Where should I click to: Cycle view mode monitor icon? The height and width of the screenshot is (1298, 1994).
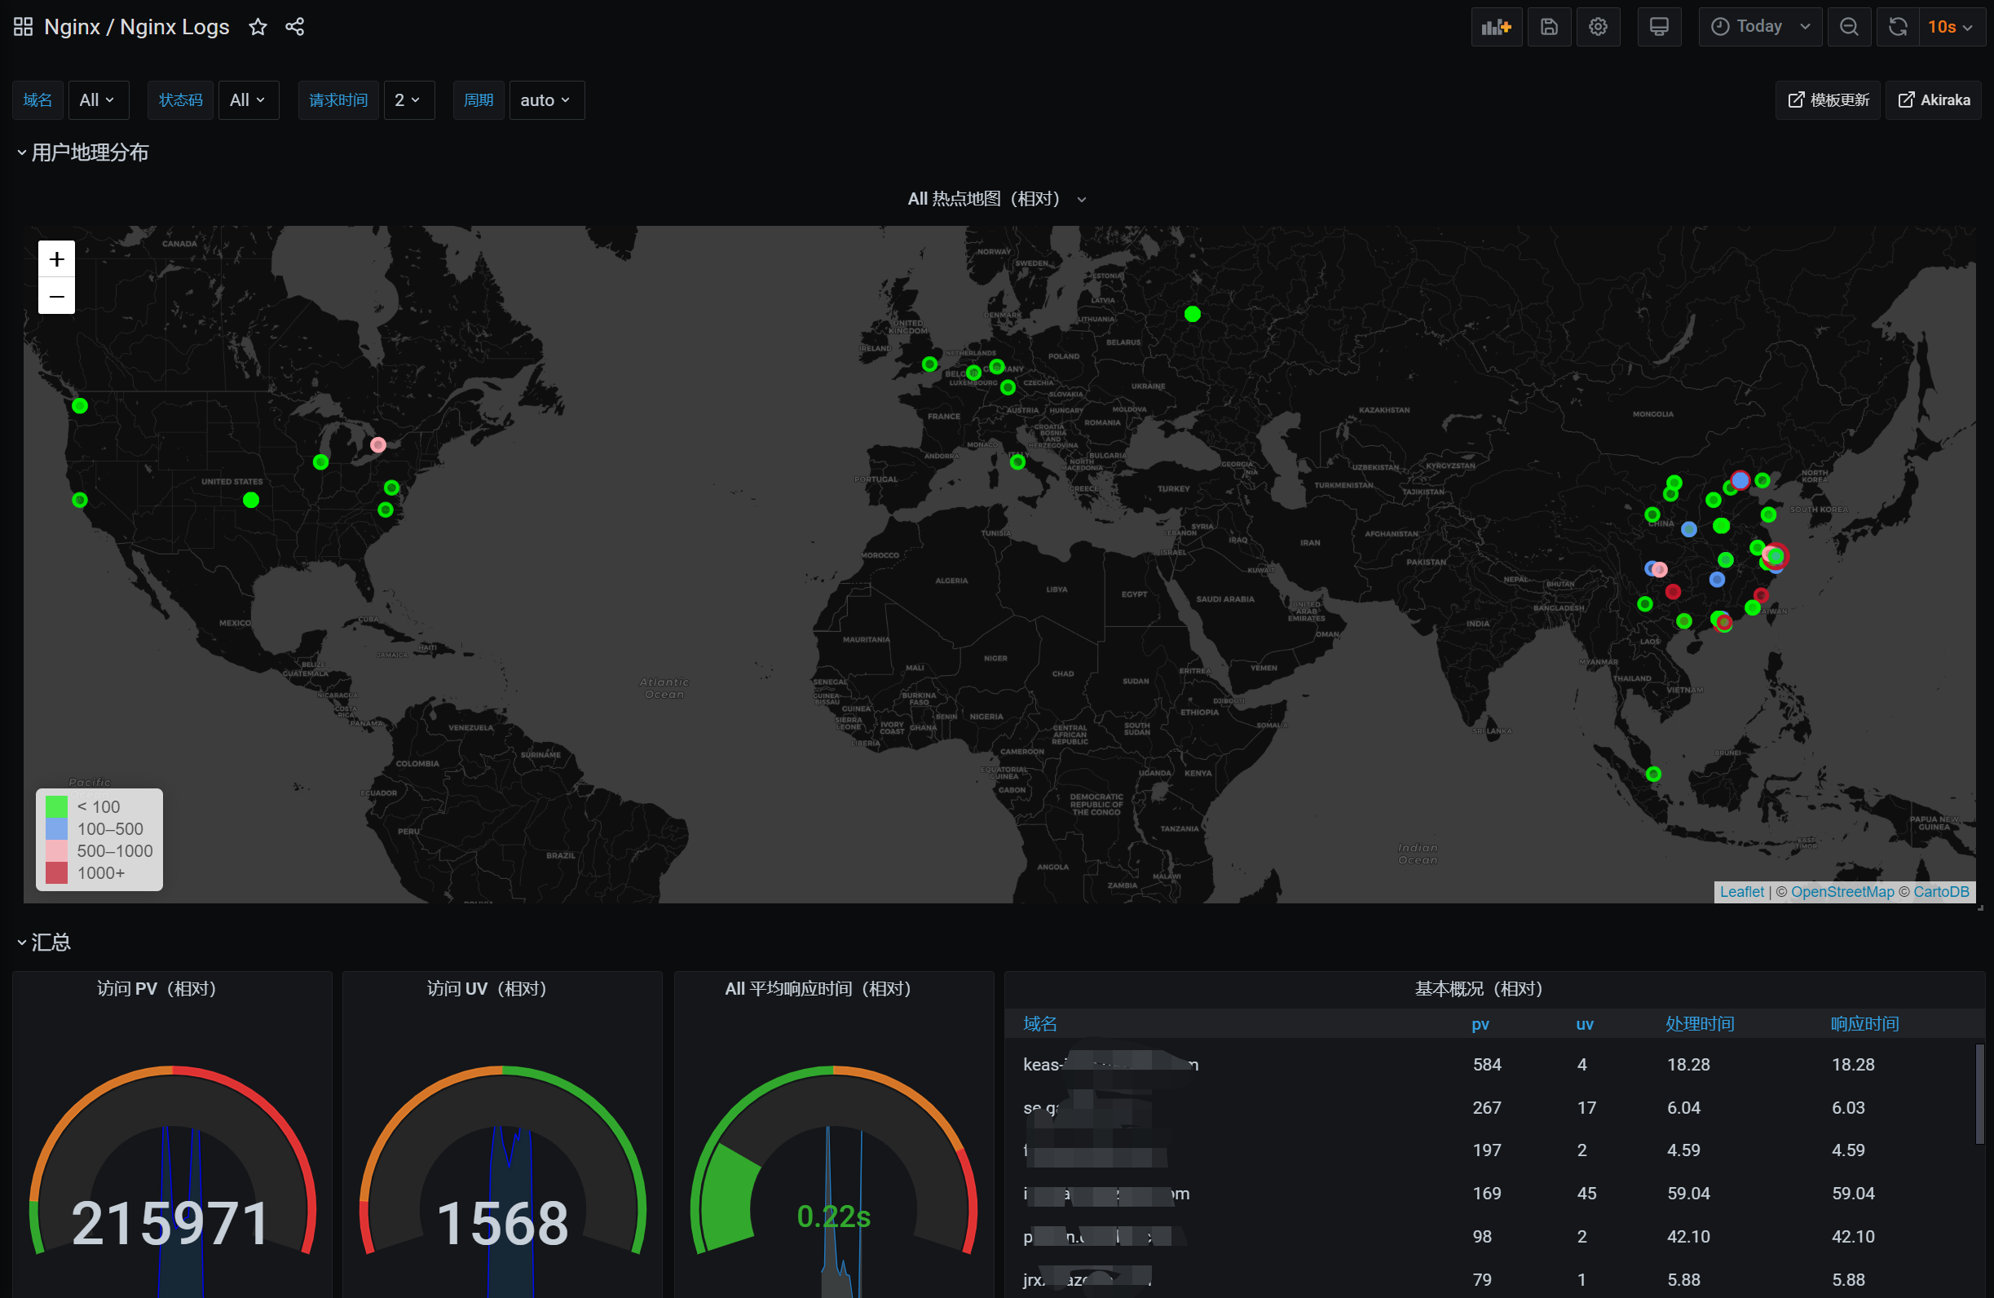point(1659,27)
